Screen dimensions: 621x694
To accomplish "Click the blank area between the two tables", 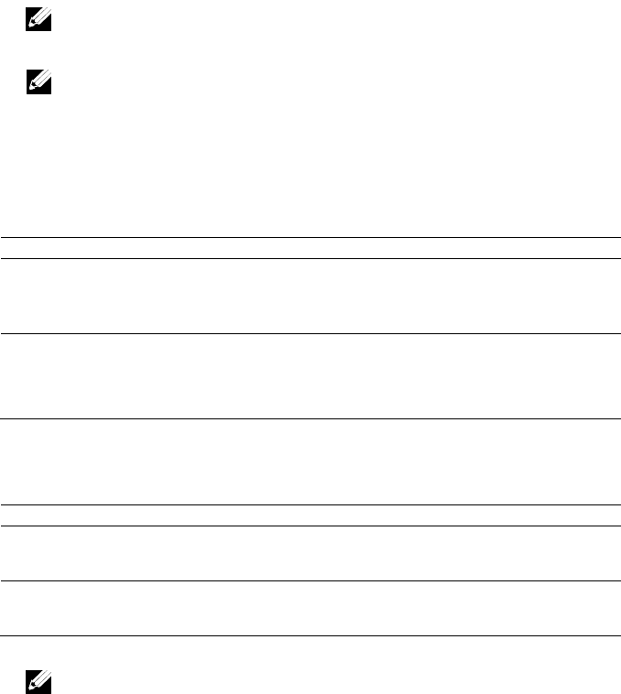I will (x=310, y=461).
